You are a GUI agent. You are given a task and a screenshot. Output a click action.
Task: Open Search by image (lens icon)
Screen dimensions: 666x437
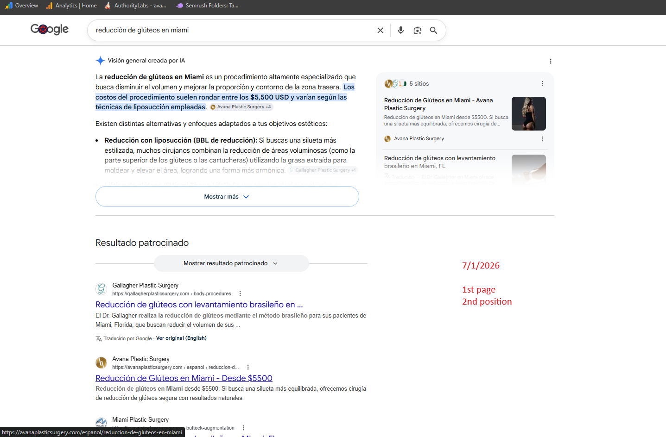pos(418,30)
